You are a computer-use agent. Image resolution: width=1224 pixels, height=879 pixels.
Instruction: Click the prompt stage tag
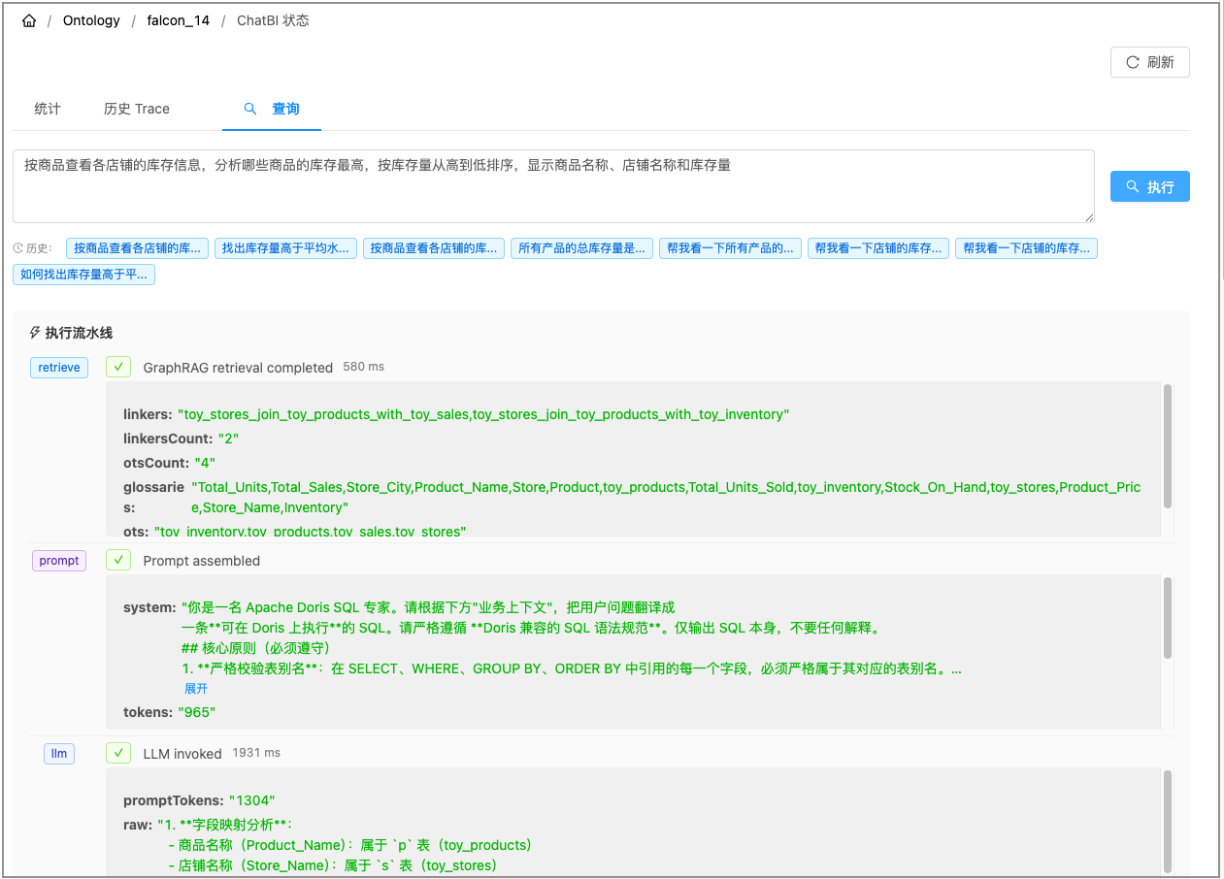59,561
